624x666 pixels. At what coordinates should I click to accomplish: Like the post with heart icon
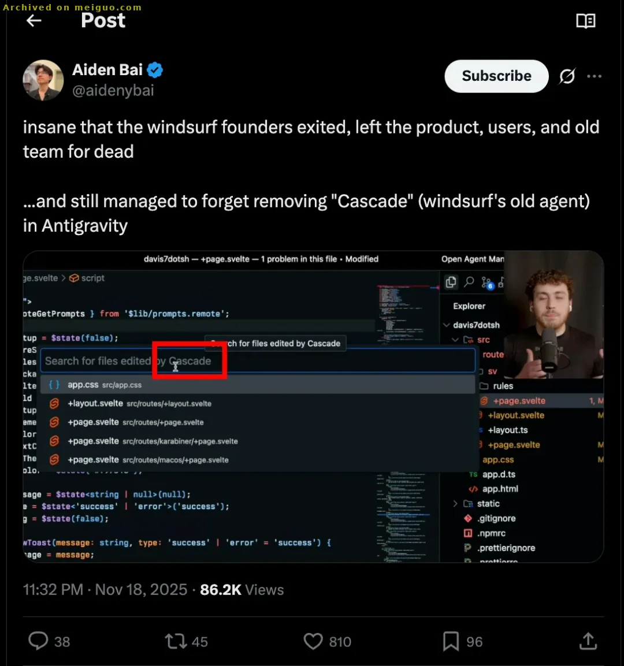click(x=313, y=641)
